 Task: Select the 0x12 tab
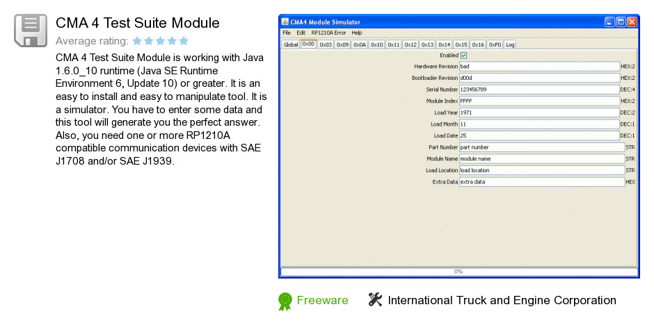pyautogui.click(x=410, y=44)
